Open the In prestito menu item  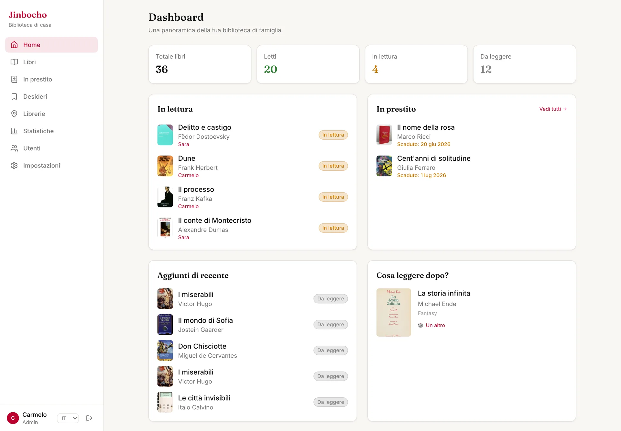point(51,79)
